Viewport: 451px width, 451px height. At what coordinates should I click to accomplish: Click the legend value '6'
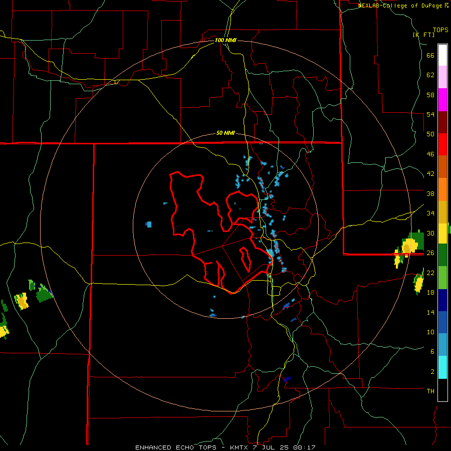[x=432, y=351]
